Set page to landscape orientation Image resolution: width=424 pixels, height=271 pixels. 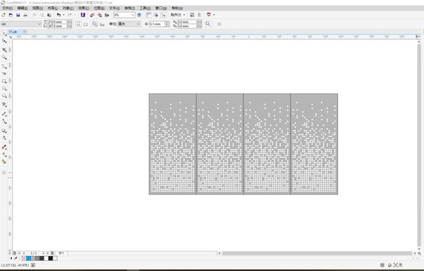[85, 24]
